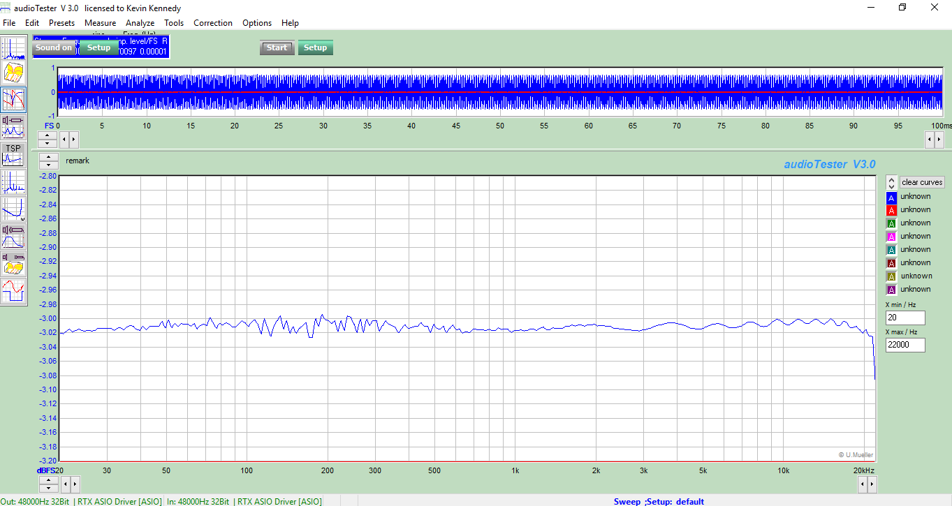
Task: Click the In: 48000Hz 32Bit status entry
Action: coord(244,501)
